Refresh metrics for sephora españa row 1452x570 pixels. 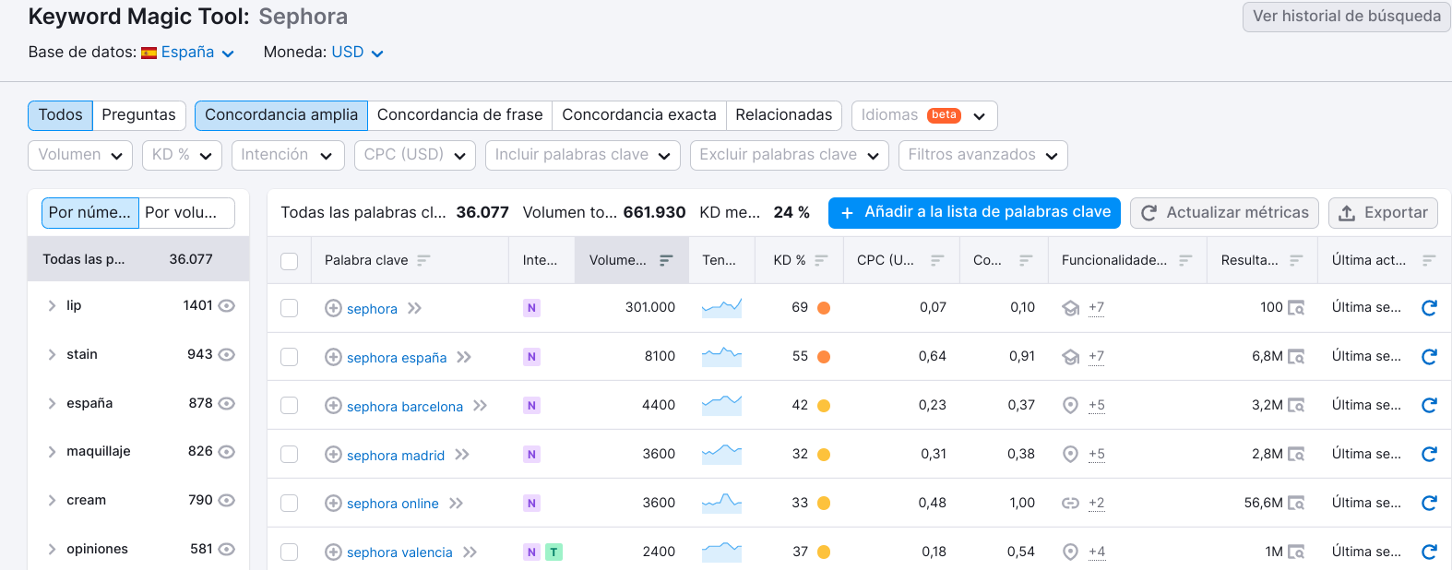1429,357
